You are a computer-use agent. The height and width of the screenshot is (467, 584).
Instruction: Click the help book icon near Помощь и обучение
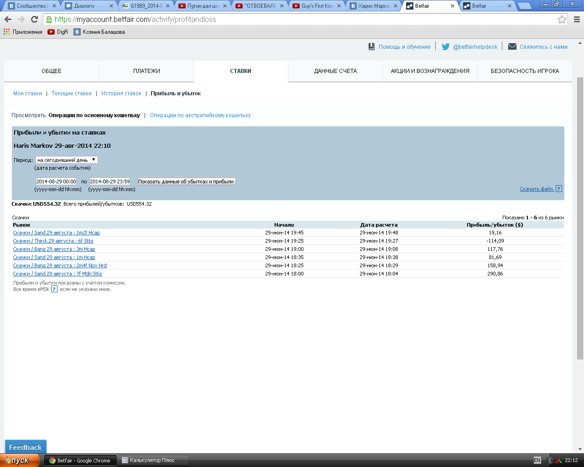click(372, 47)
